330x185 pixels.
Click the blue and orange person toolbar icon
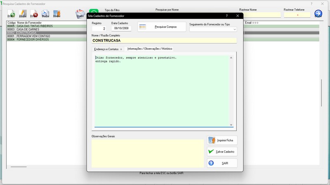pyautogui.click(x=57, y=14)
